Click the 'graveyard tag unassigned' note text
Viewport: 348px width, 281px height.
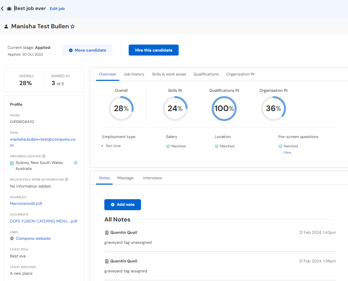pyautogui.click(x=128, y=242)
